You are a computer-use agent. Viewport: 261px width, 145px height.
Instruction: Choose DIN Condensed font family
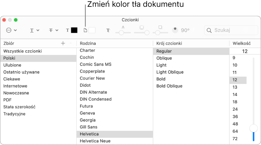[115, 99]
